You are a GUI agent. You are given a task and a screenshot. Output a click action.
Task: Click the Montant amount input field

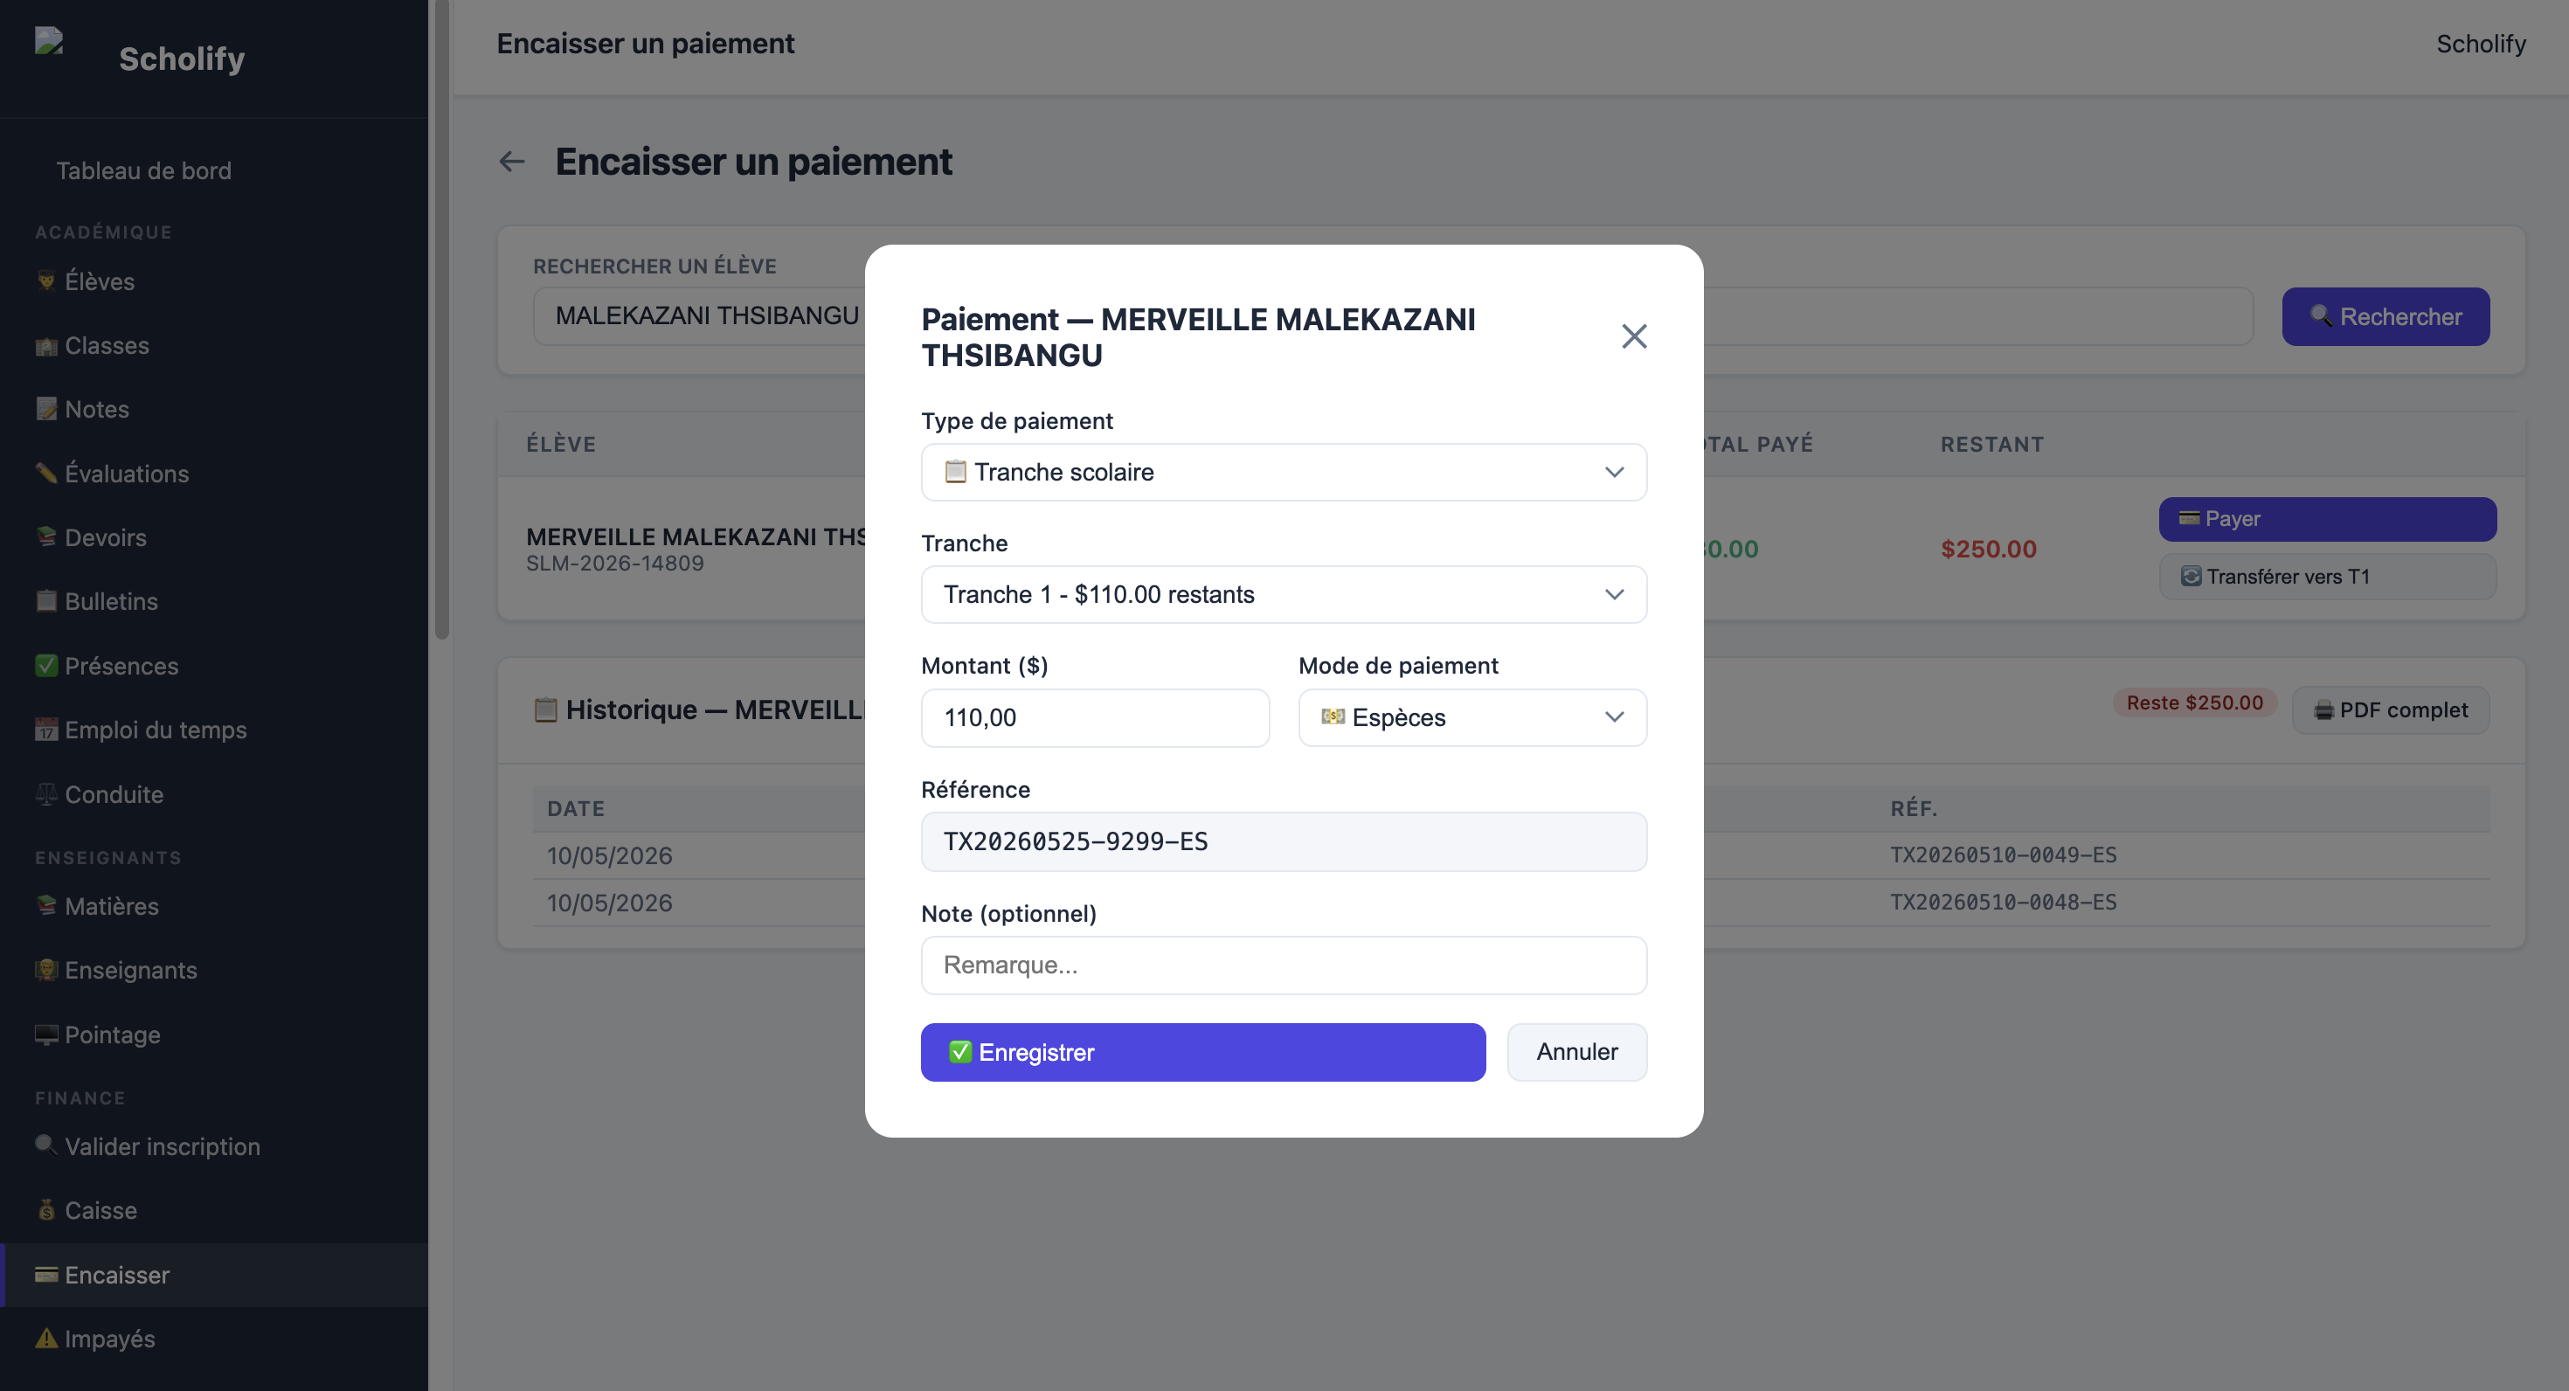pyautogui.click(x=1095, y=717)
